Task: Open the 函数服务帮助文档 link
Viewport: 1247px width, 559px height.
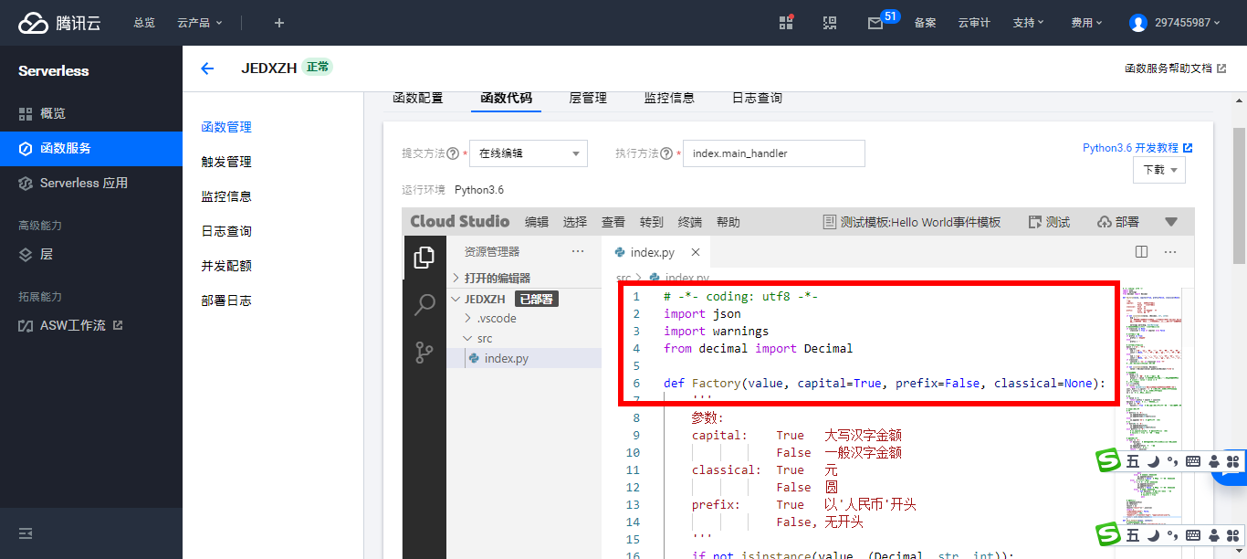Action: coord(1175,69)
